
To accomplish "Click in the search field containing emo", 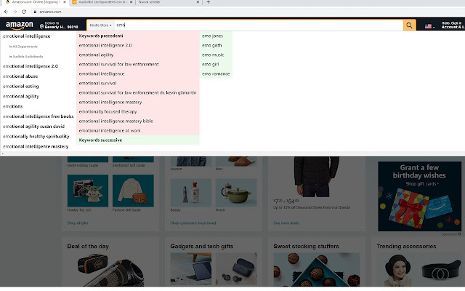I will point(258,25).
